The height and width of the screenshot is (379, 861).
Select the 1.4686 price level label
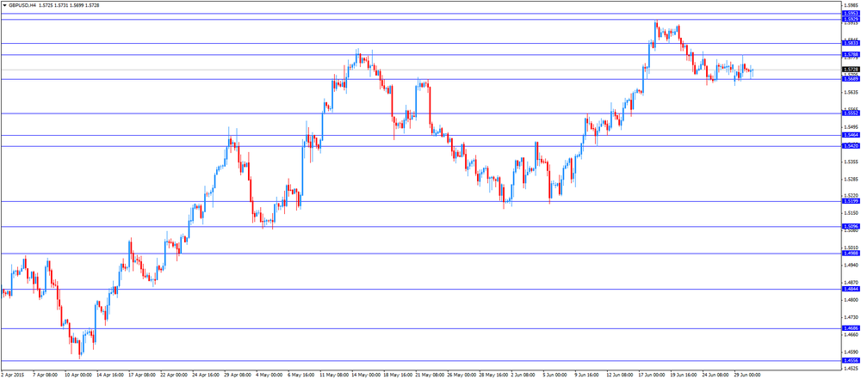850,328
